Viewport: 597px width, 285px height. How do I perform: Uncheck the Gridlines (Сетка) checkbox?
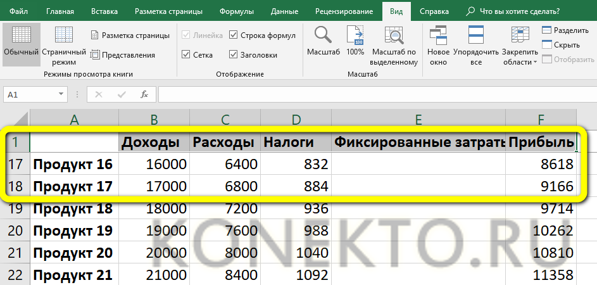point(186,55)
